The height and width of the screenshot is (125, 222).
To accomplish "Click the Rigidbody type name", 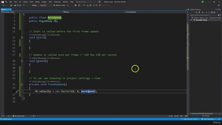I will pos(45,21).
